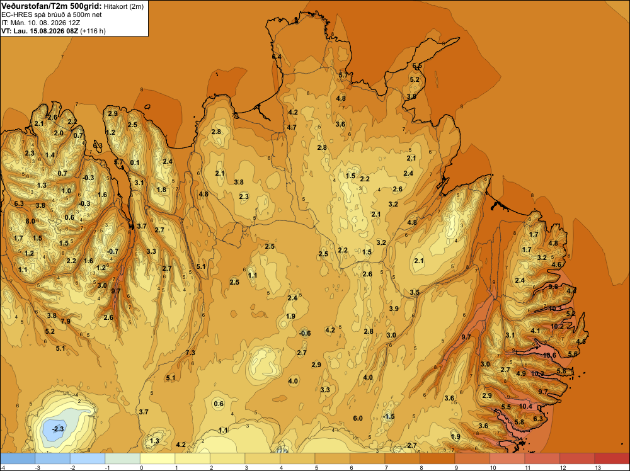Image resolution: width=630 pixels, height=471 pixels.
Task: Select the darkest blue legend swatch between -4 and -3
Action: 18,458
